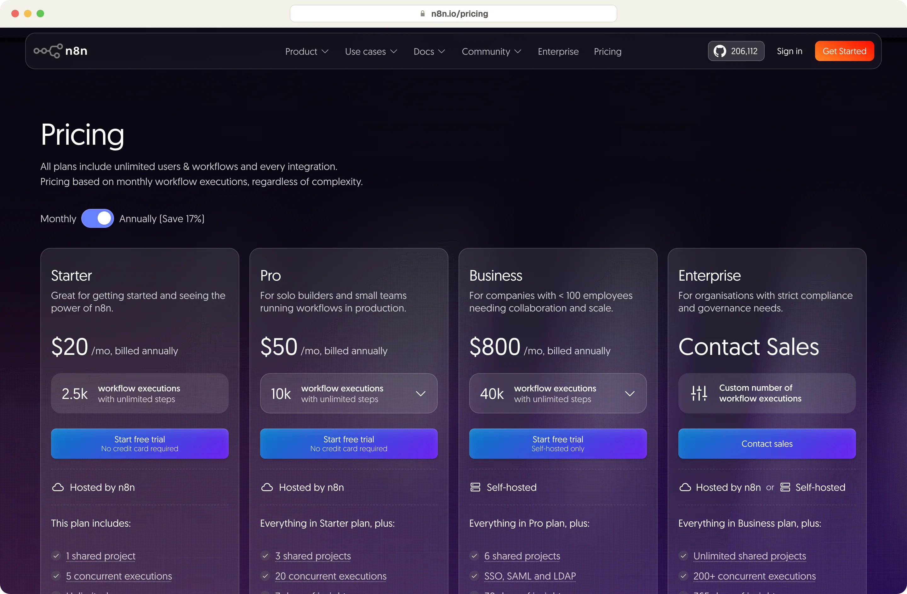Click the server icon beside Business Self-hosted

pos(475,487)
